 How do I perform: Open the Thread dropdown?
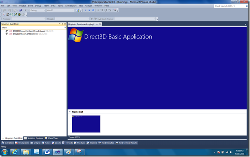tap(88, 19)
